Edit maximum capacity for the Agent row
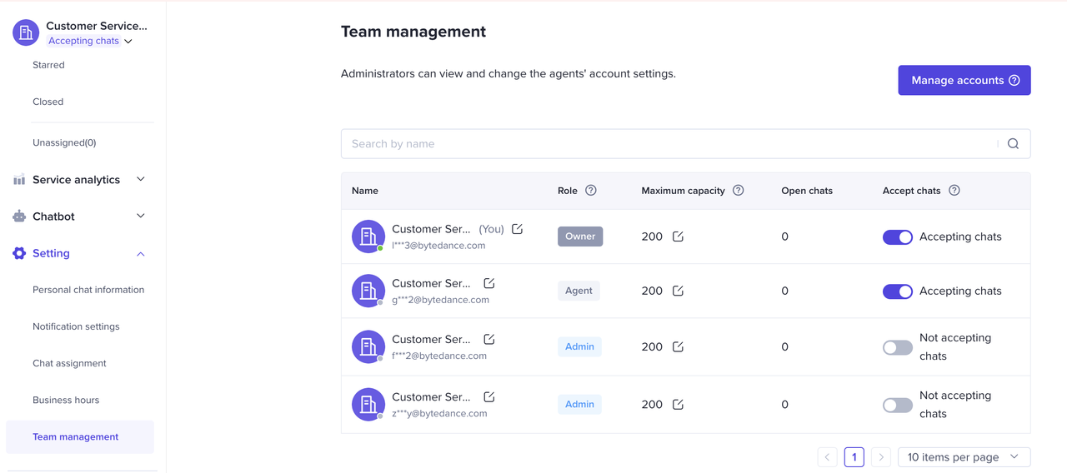 point(678,291)
